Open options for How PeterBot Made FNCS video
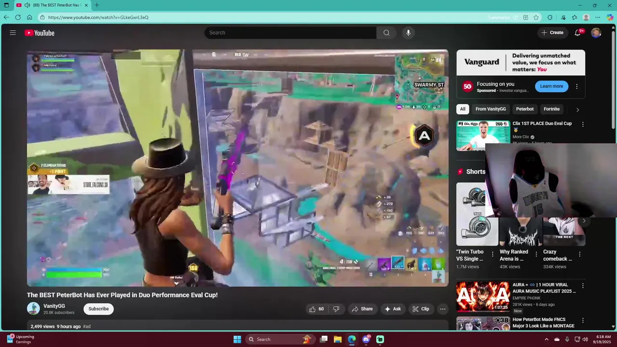617x347 pixels. pyautogui.click(x=582, y=320)
